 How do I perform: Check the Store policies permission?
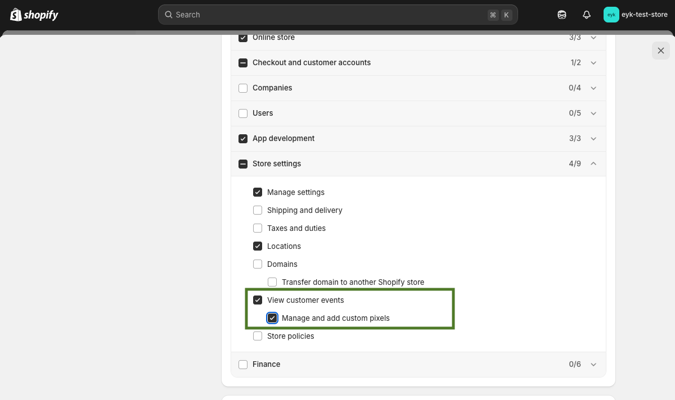(x=258, y=336)
